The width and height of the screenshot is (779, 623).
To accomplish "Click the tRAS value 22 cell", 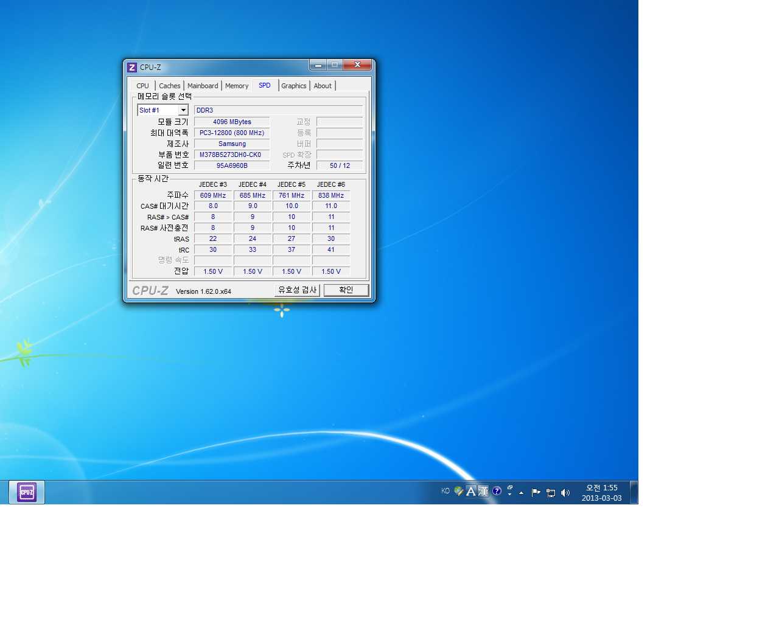I will [x=213, y=238].
